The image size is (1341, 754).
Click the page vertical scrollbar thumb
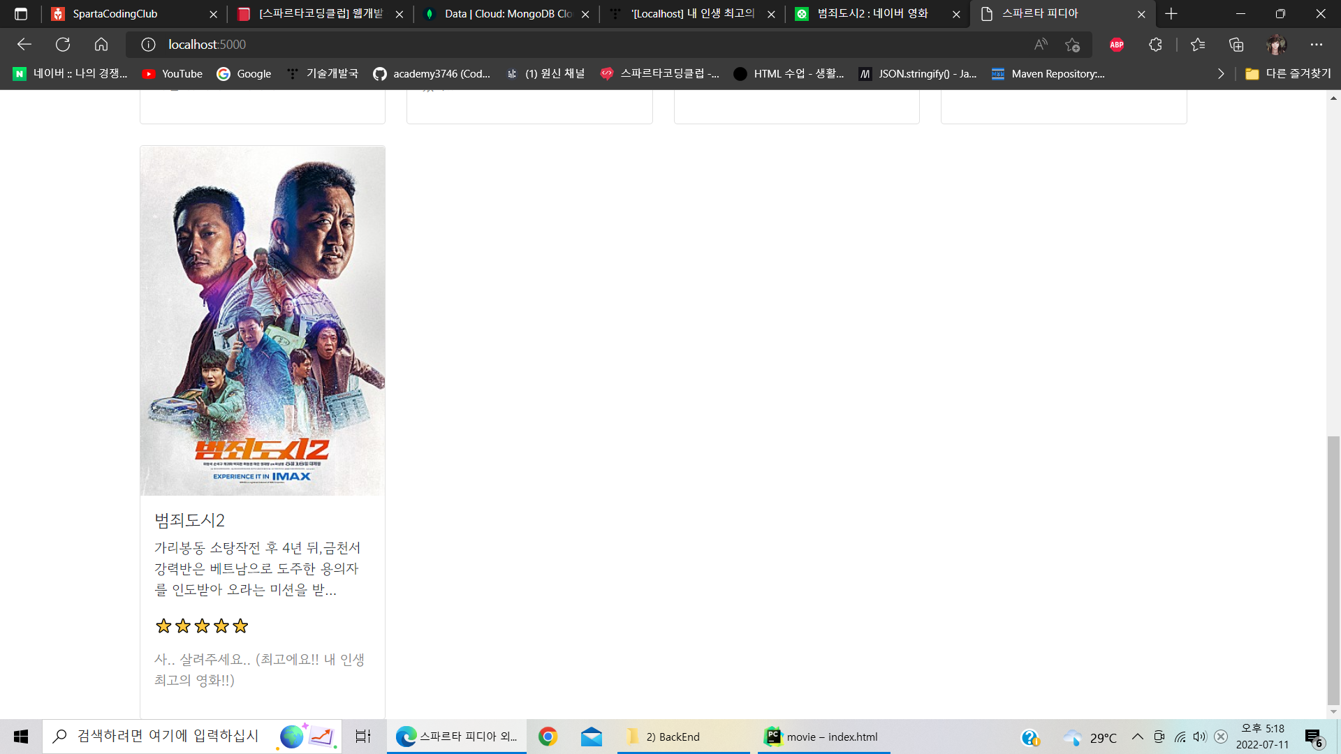1333,569
